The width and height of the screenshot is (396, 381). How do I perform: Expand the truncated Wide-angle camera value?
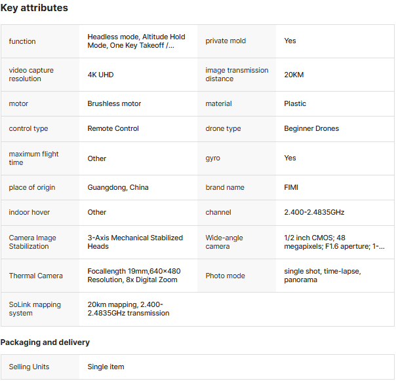click(x=334, y=242)
